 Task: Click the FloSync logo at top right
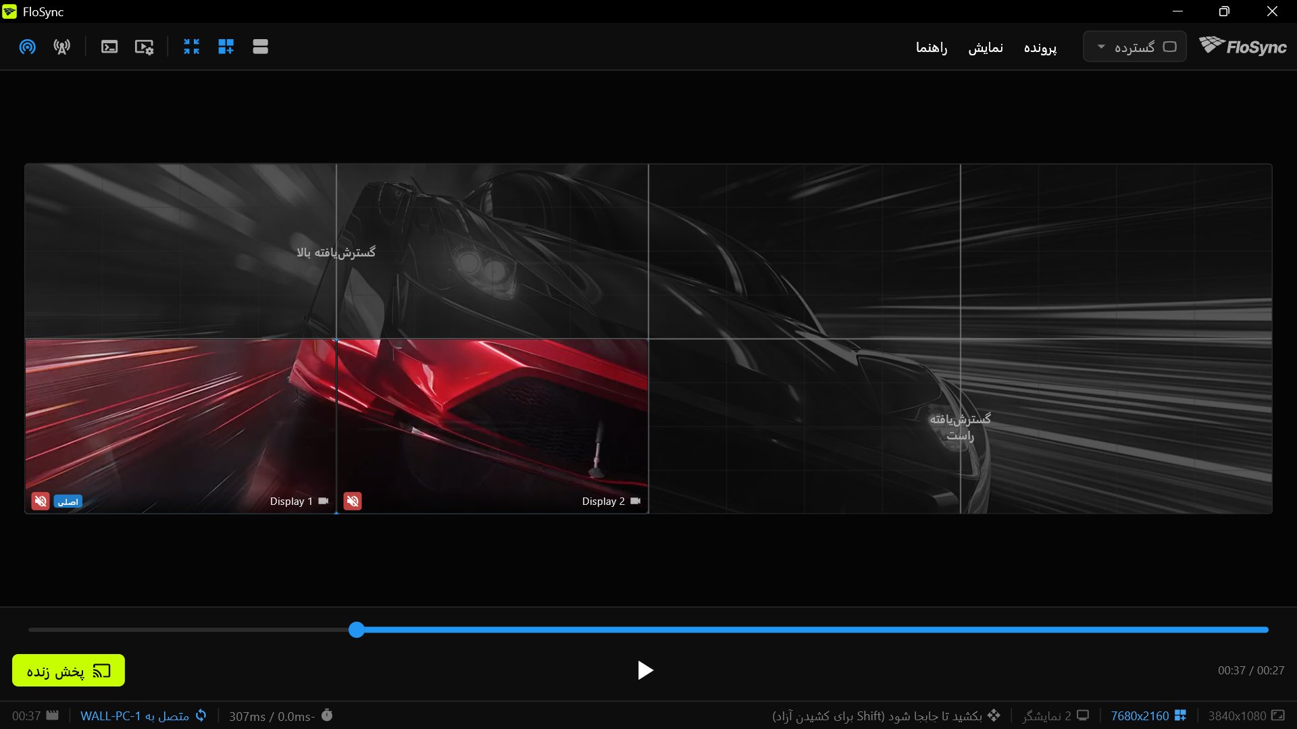[1243, 46]
